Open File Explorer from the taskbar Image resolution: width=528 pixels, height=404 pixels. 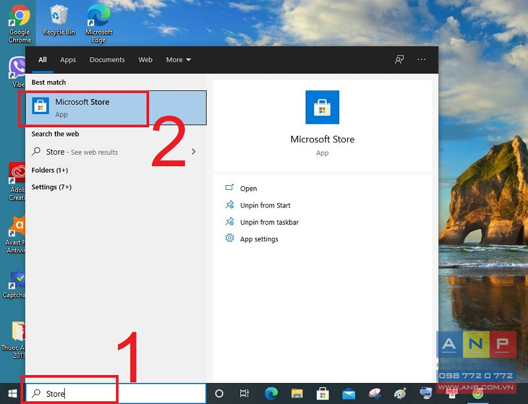click(x=297, y=393)
